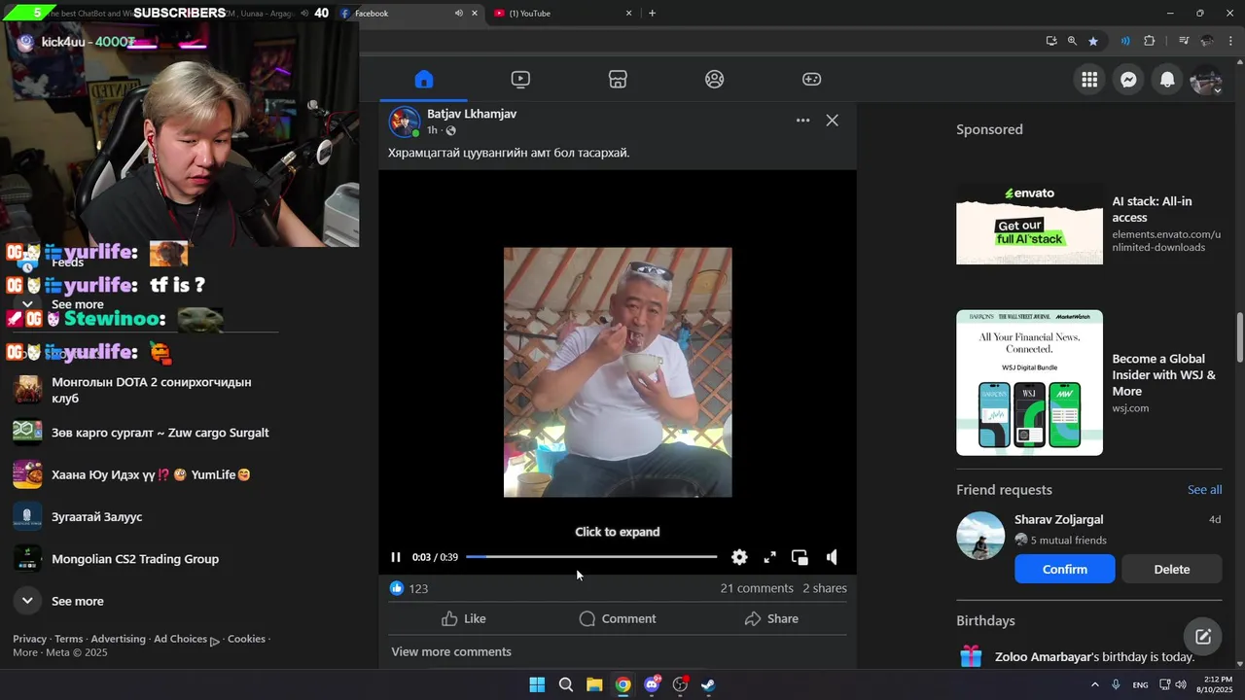This screenshot has height=700, width=1245.
Task: Open the 21 comments link
Action: pos(757,588)
